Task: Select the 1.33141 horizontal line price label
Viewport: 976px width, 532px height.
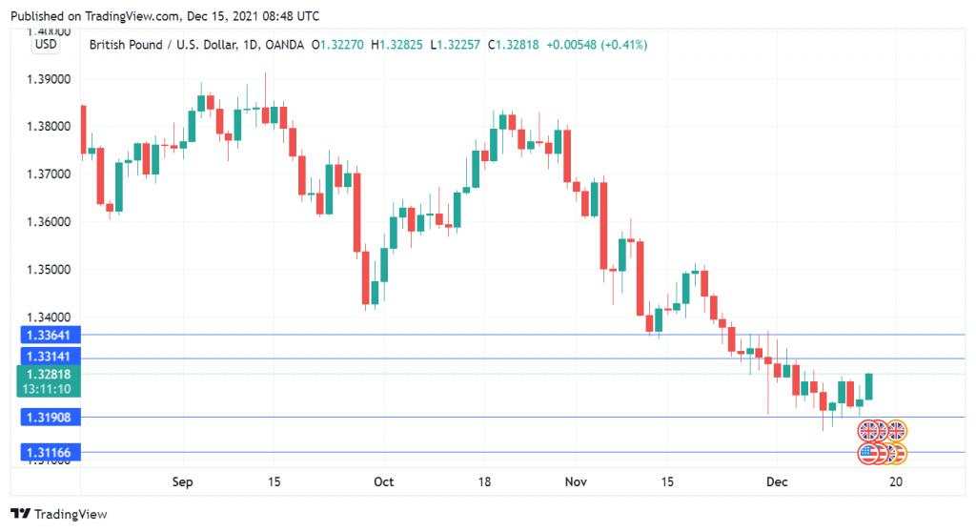Action: click(x=51, y=357)
